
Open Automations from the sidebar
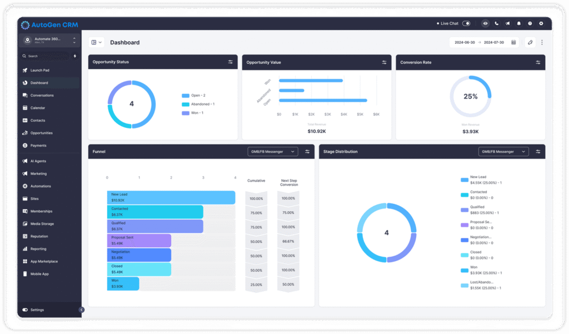point(41,186)
